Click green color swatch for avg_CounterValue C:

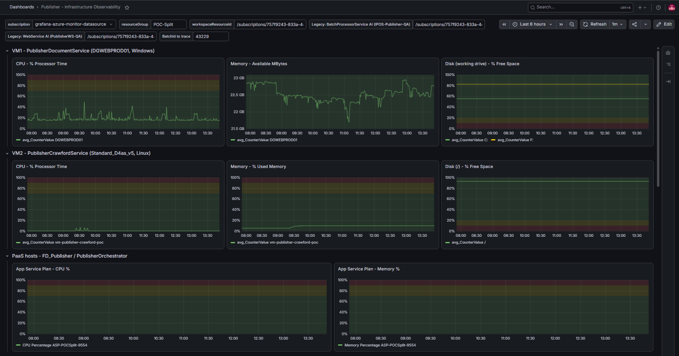click(447, 140)
